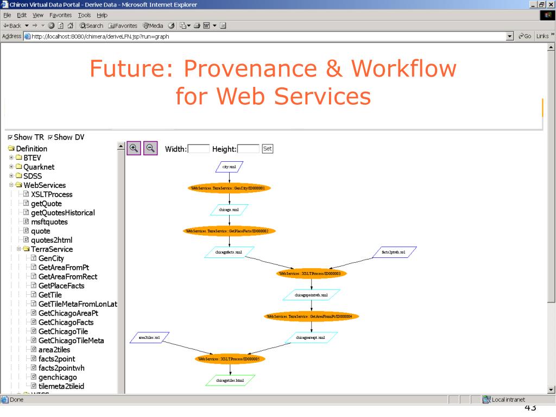Click the Mail icon in the toolbar
This screenshot has height=417, width=556.
pos(182,26)
